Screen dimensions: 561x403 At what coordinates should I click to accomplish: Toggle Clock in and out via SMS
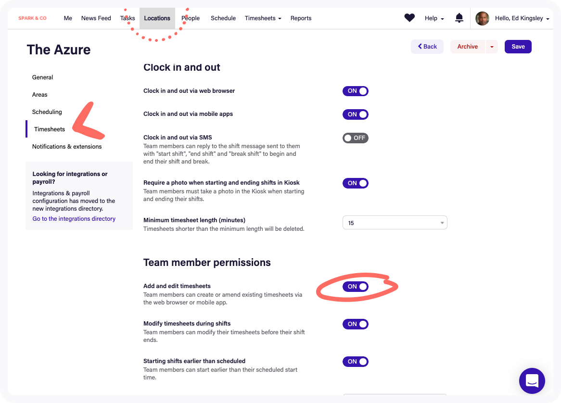coord(355,138)
